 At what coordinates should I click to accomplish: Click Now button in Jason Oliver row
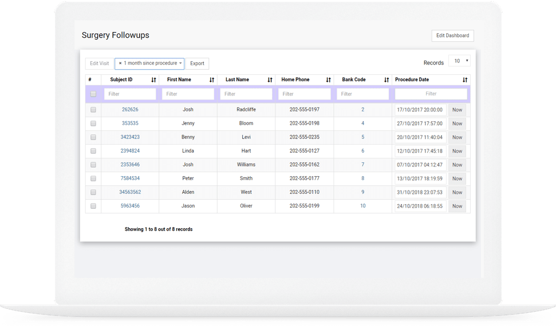pos(457,206)
